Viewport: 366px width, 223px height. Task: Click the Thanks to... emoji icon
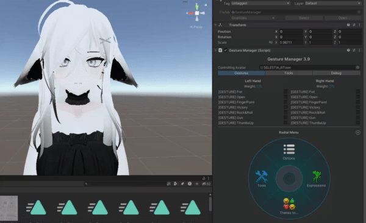click(289, 204)
